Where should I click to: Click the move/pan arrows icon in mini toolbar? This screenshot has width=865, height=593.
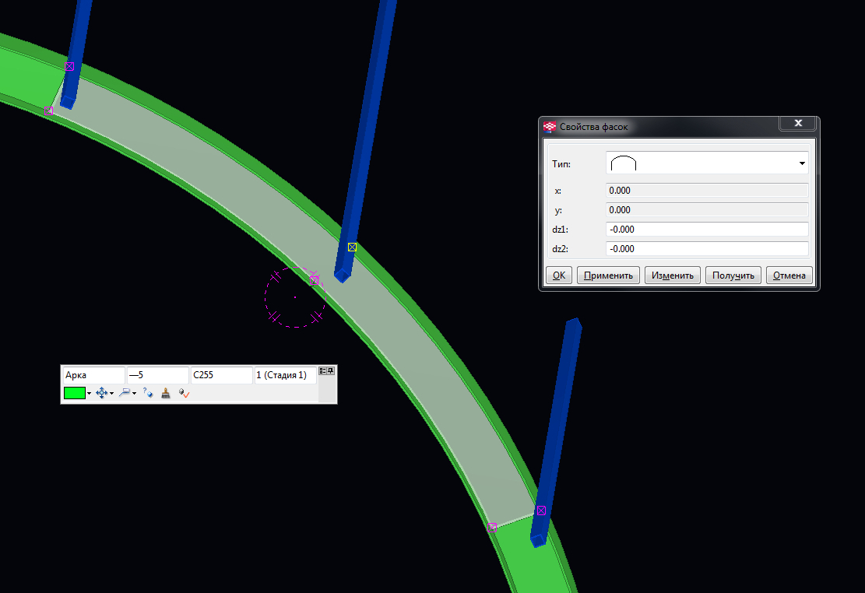101,394
